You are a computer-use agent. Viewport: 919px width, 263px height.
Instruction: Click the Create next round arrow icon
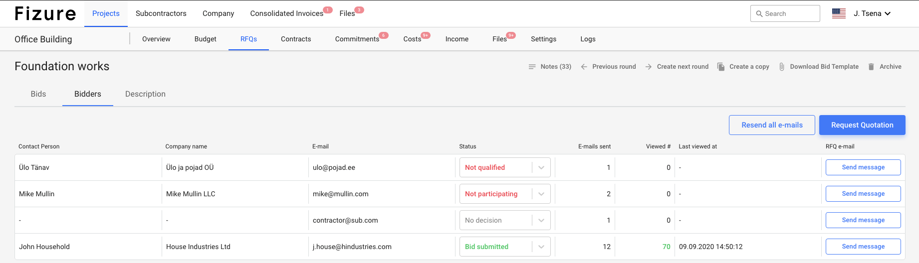(x=649, y=67)
